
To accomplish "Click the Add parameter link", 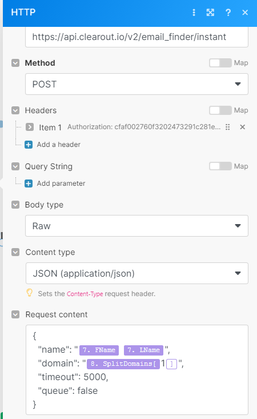I will (x=61, y=183).
